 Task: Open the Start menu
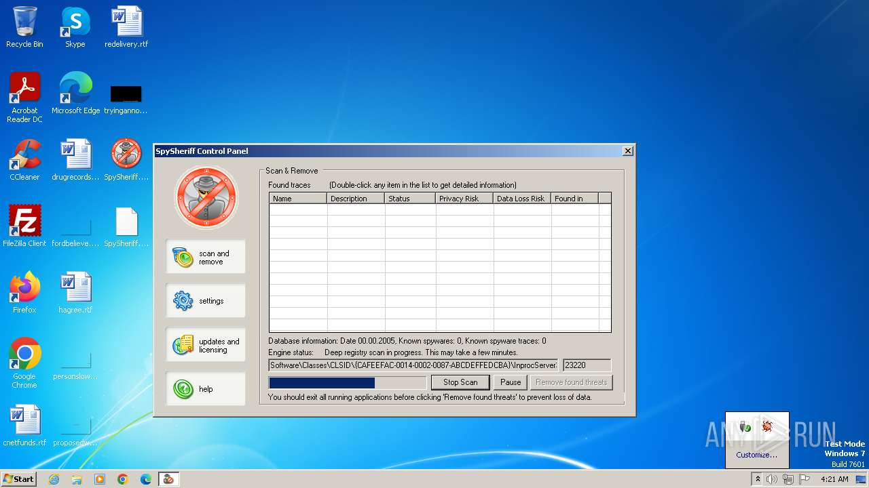tap(18, 479)
